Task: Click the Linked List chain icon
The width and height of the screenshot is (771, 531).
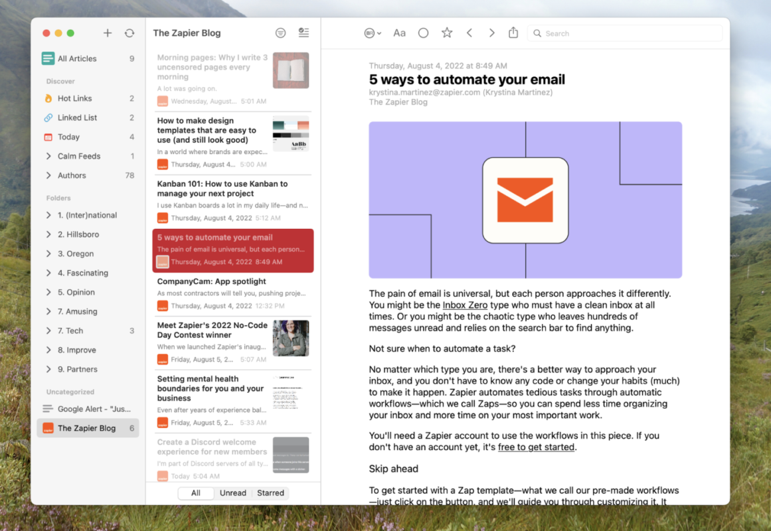Action: (x=48, y=117)
